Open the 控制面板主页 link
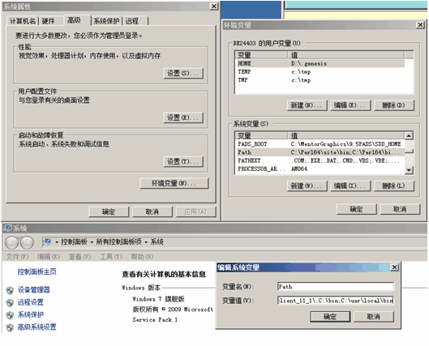 (x=37, y=271)
